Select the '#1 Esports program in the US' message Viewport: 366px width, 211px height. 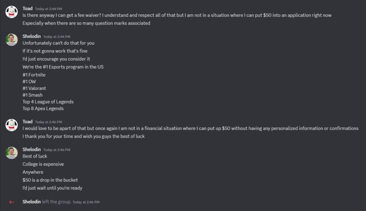pos(63,67)
